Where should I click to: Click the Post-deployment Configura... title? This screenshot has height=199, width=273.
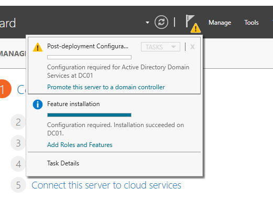tap(88, 46)
